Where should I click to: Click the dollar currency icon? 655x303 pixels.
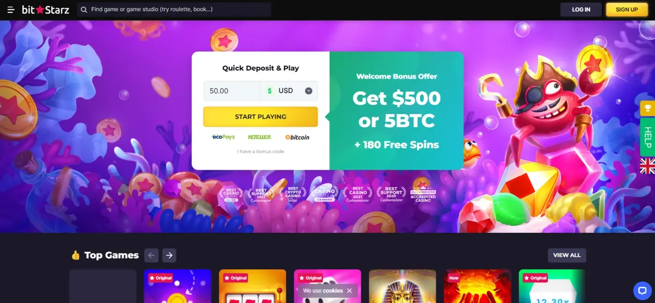point(269,91)
